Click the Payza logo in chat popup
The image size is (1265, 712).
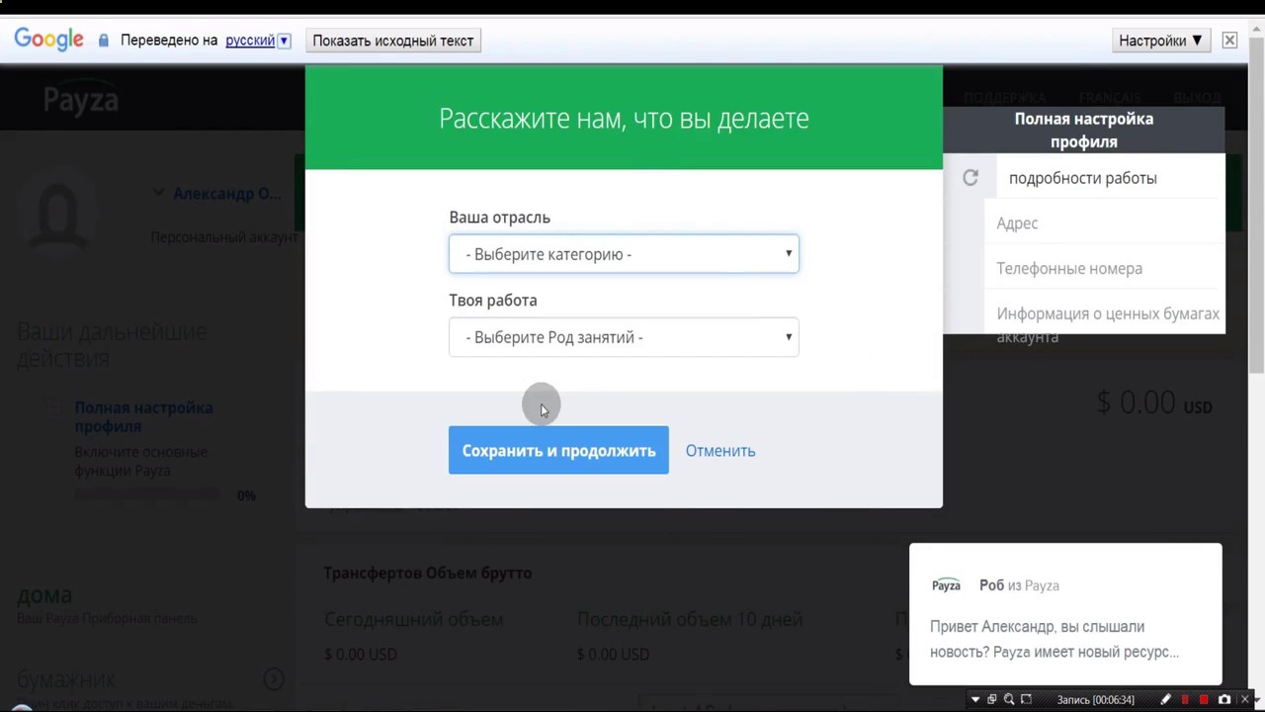click(x=946, y=585)
